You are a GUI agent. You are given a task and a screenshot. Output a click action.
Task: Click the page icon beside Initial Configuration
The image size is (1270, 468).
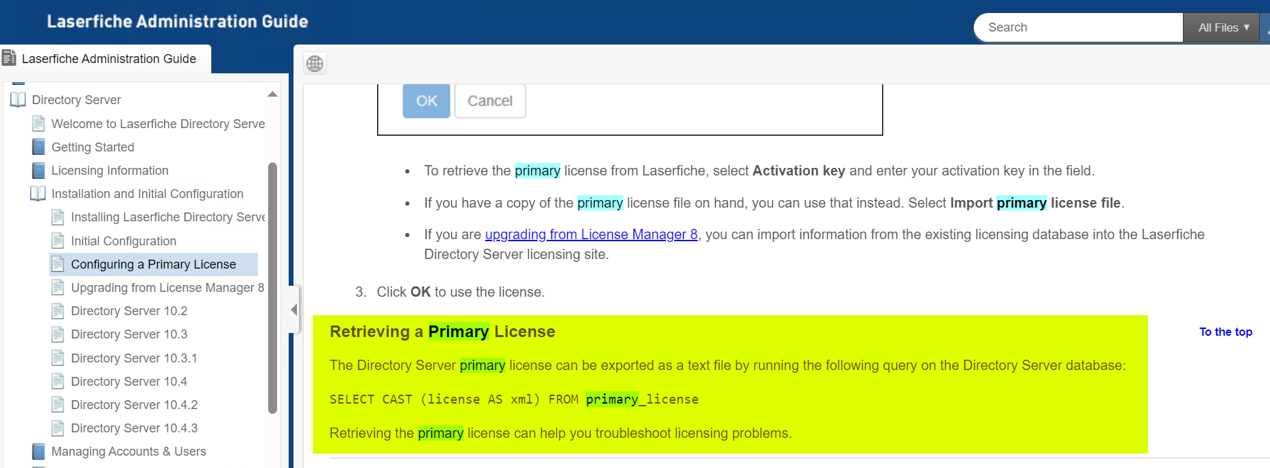click(58, 241)
